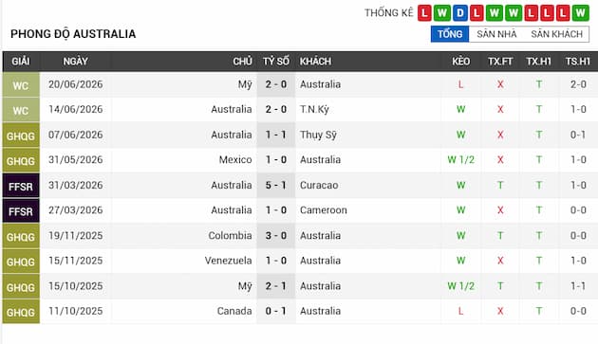Click the GHQG badge for 07/06/2026 match
The image size is (598, 344).
21,136
